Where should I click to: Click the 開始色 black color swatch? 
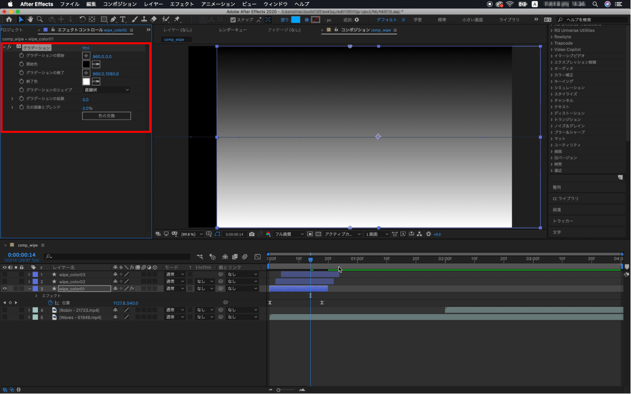[86, 64]
